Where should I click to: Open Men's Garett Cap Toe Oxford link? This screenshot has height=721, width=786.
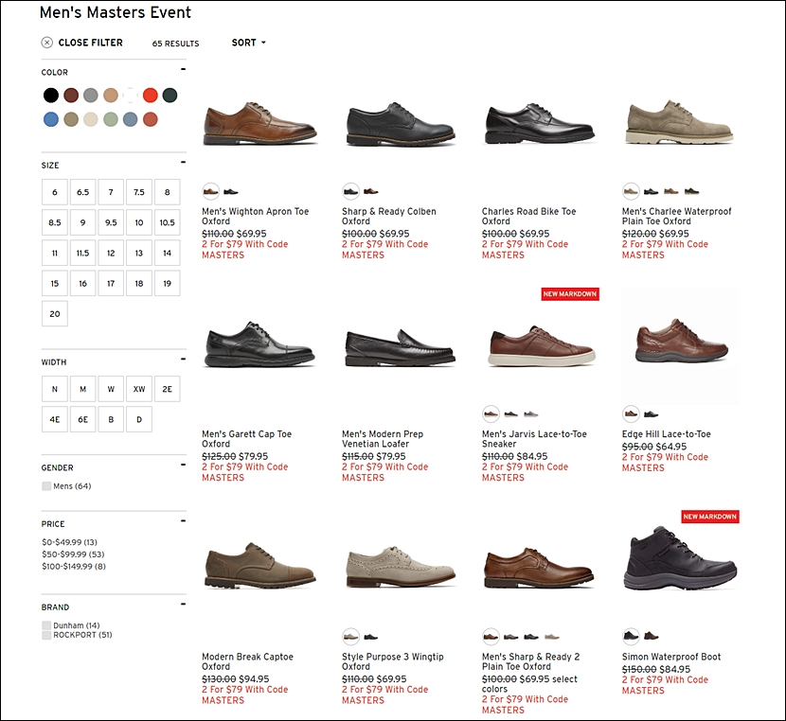pyautogui.click(x=246, y=439)
